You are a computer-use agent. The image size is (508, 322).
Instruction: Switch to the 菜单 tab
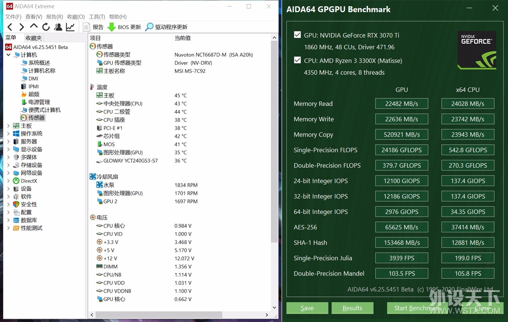tap(11, 37)
